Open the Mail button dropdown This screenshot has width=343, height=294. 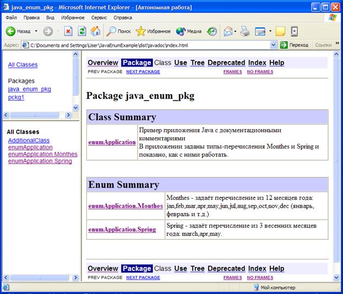235,31
